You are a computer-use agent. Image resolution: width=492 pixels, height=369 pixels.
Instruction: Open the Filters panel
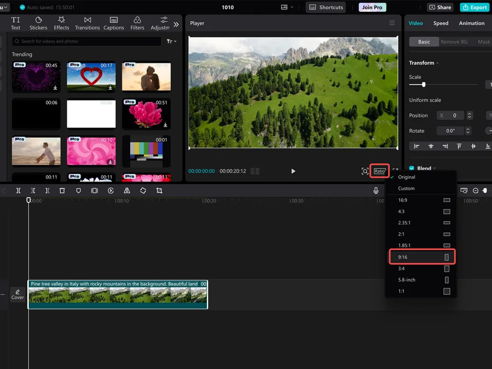(x=137, y=24)
